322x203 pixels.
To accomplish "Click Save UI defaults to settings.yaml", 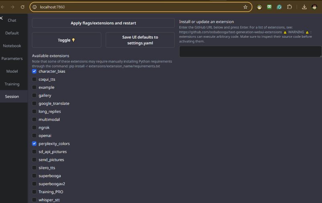I will (140, 40).
